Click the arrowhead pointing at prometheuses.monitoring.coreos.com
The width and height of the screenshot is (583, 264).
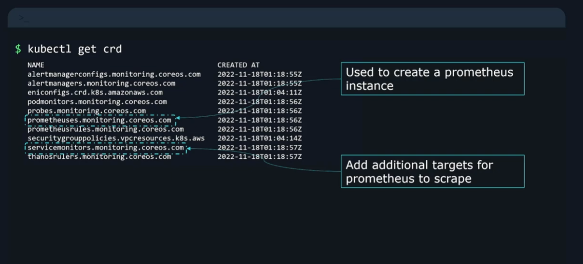point(178,118)
